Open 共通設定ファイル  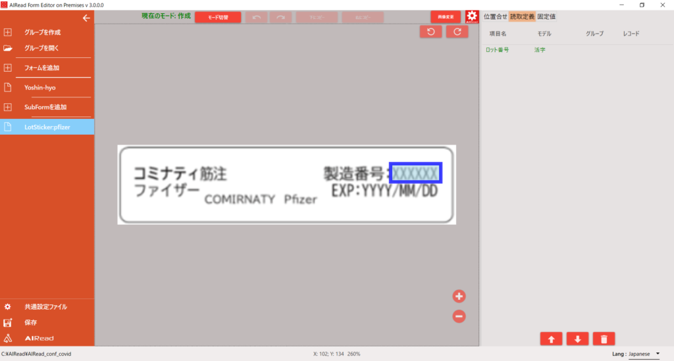(x=45, y=307)
